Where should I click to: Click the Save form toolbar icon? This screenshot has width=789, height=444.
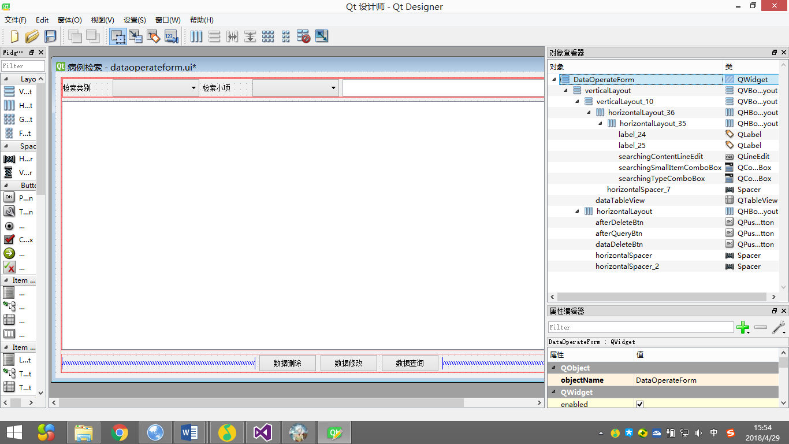(x=50, y=36)
